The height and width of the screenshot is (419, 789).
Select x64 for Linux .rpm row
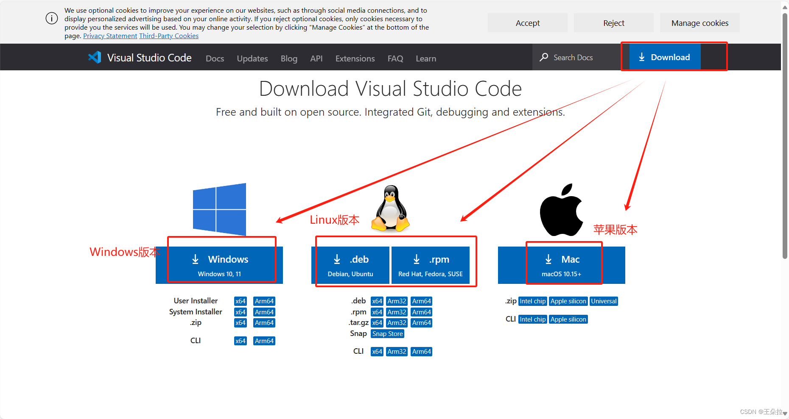click(x=377, y=312)
